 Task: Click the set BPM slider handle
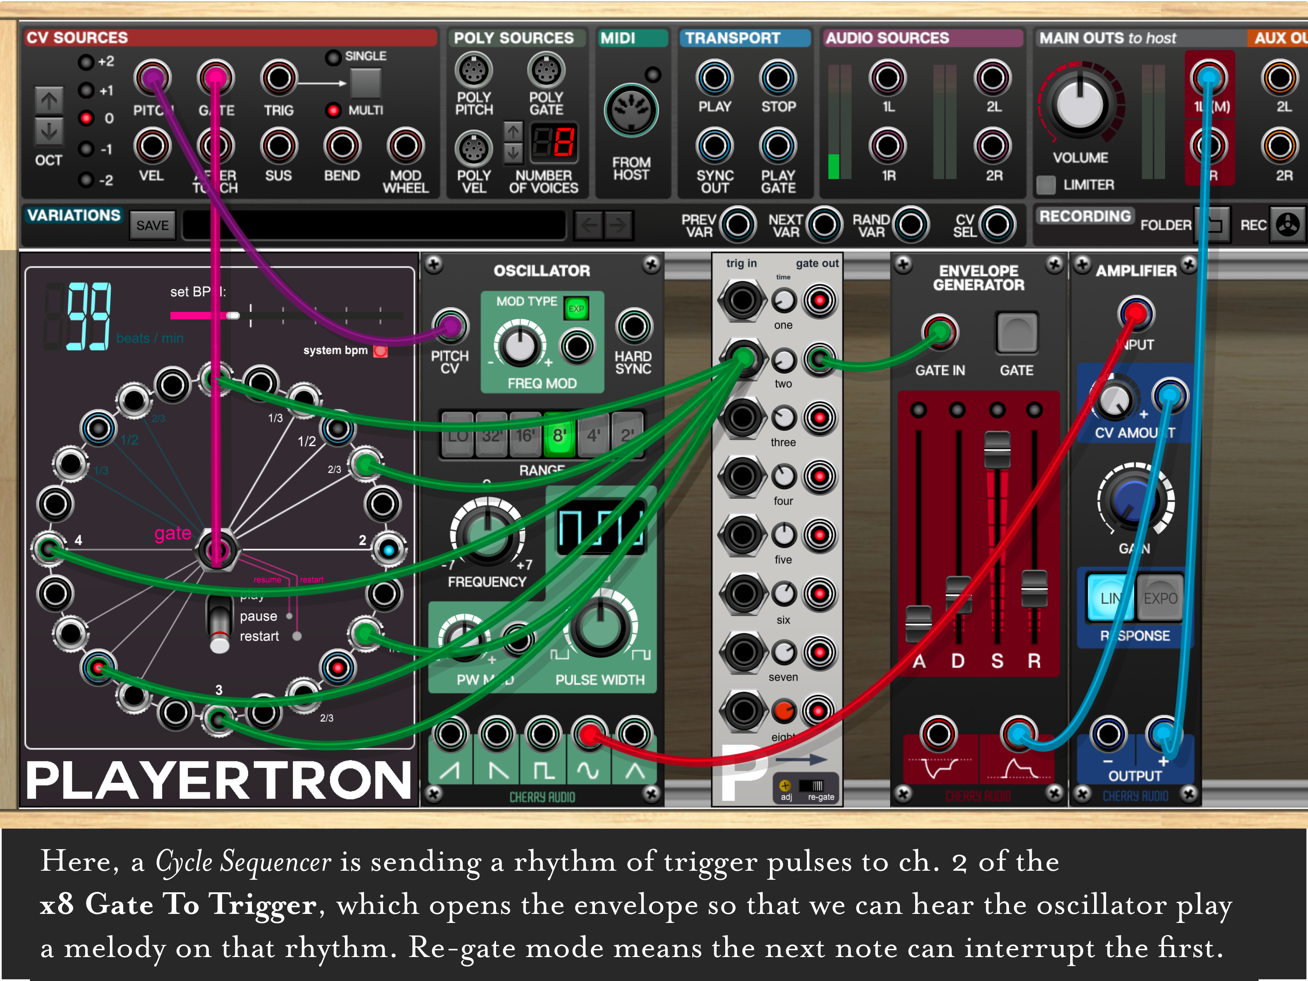click(x=233, y=315)
